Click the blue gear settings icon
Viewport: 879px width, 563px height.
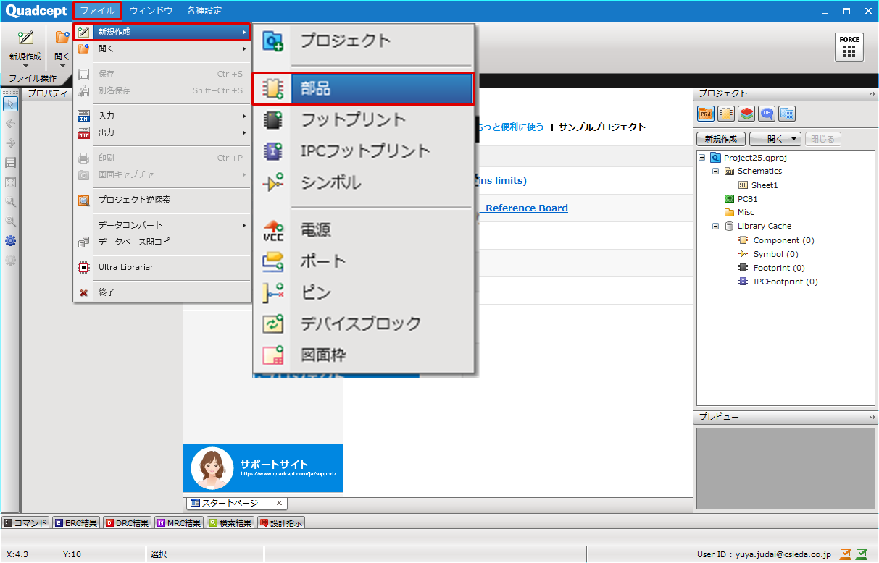11,241
